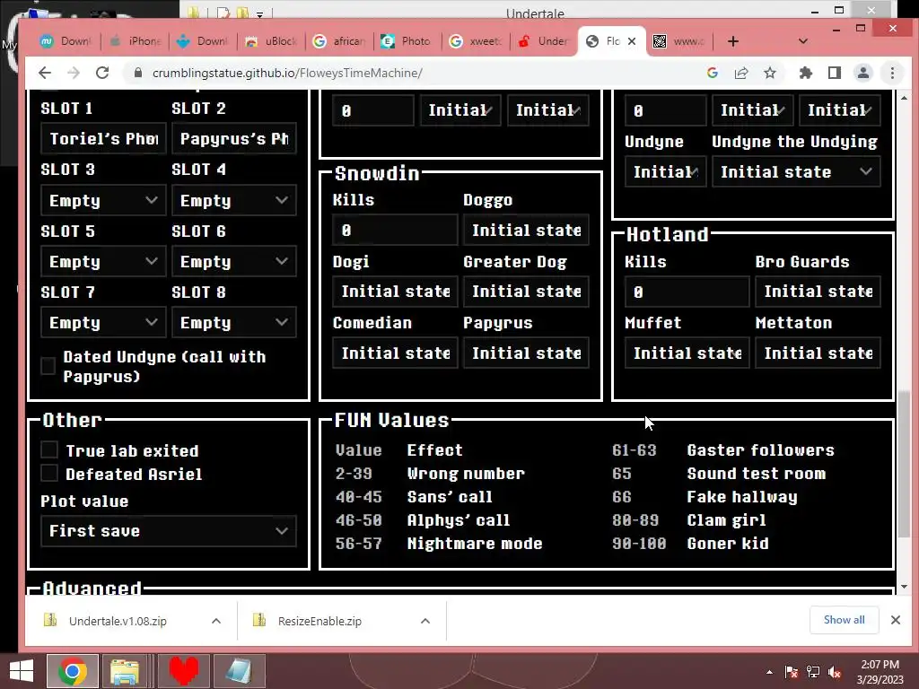This screenshot has height=689, width=919.
Task: Open the tab search chevron
Action: (803, 41)
